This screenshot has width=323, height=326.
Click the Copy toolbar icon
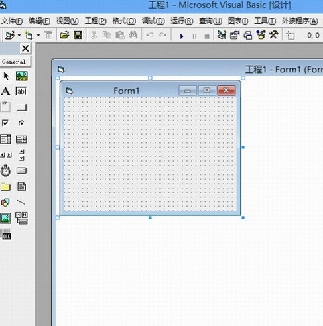click(x=107, y=35)
